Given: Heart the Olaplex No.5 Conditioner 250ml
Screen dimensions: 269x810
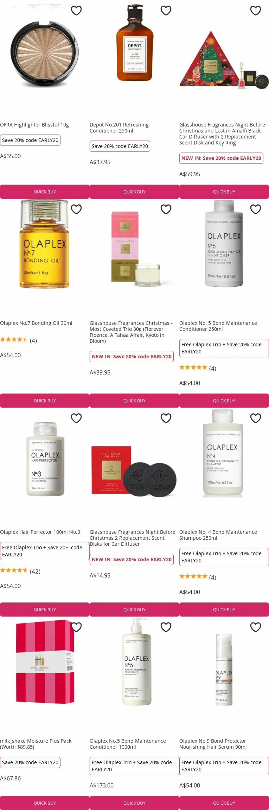Looking at the screenshot, I should tap(256, 209).
